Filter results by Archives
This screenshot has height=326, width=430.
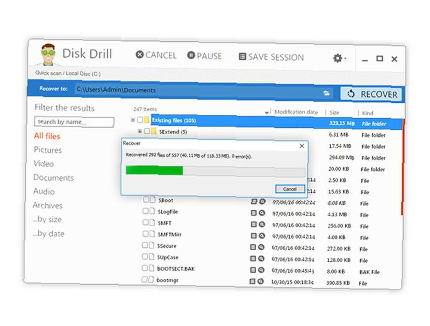click(47, 205)
